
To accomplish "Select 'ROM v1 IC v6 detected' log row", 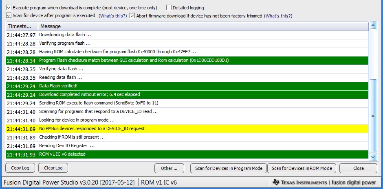I will click(x=187, y=154).
